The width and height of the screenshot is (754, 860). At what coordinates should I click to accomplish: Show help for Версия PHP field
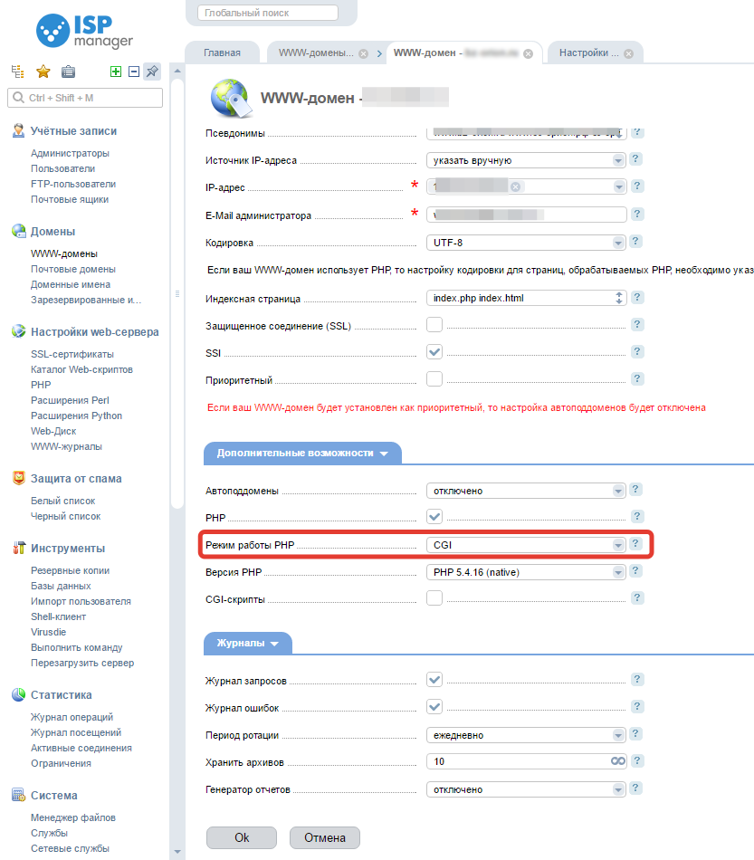point(635,571)
